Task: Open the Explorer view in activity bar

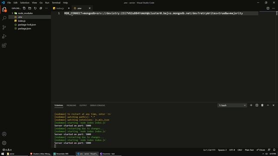Action: [4, 9]
